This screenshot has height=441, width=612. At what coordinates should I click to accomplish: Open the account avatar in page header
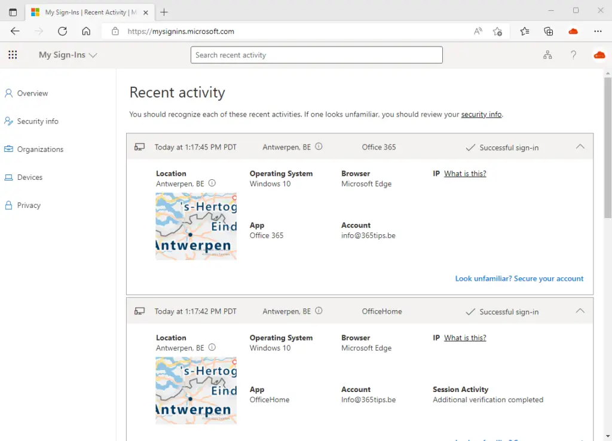(599, 55)
